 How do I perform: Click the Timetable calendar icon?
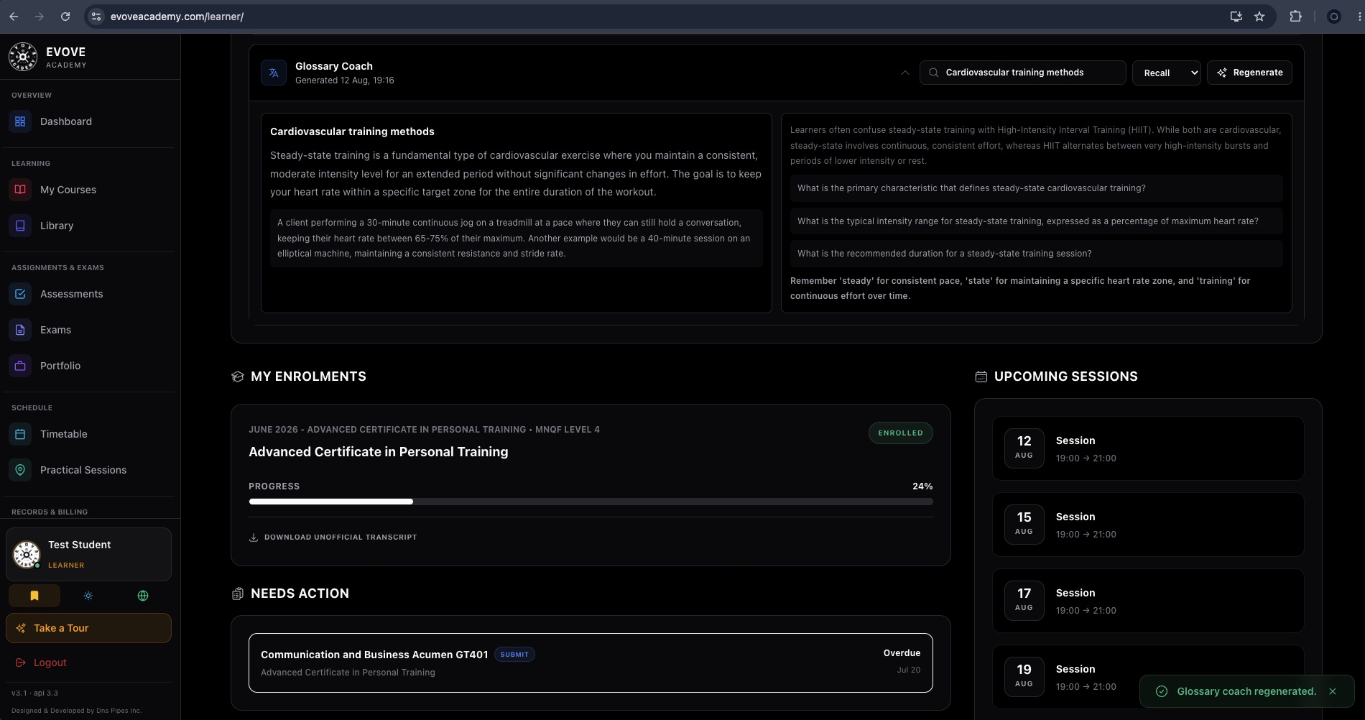coord(20,434)
